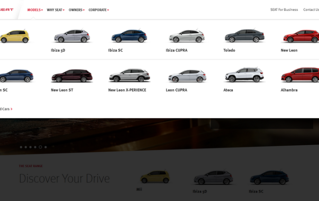Choose the blue Ibiza SC car image

pyautogui.click(x=129, y=36)
